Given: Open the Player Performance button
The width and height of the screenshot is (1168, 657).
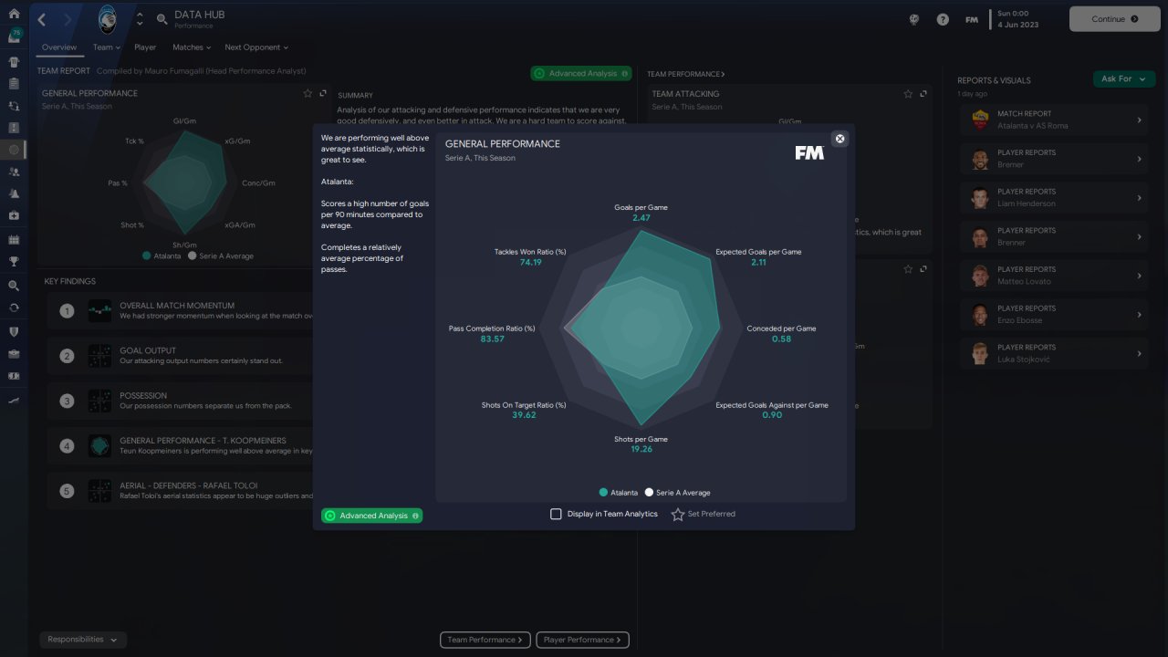Looking at the screenshot, I should 583,640.
